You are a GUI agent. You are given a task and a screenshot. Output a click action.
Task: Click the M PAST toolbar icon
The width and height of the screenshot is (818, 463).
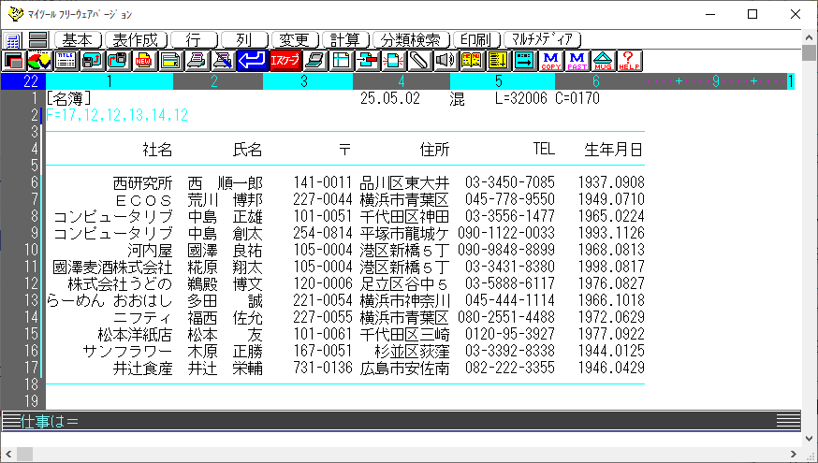577,62
